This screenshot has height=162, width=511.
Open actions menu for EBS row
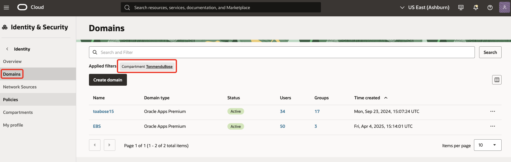pos(492,126)
